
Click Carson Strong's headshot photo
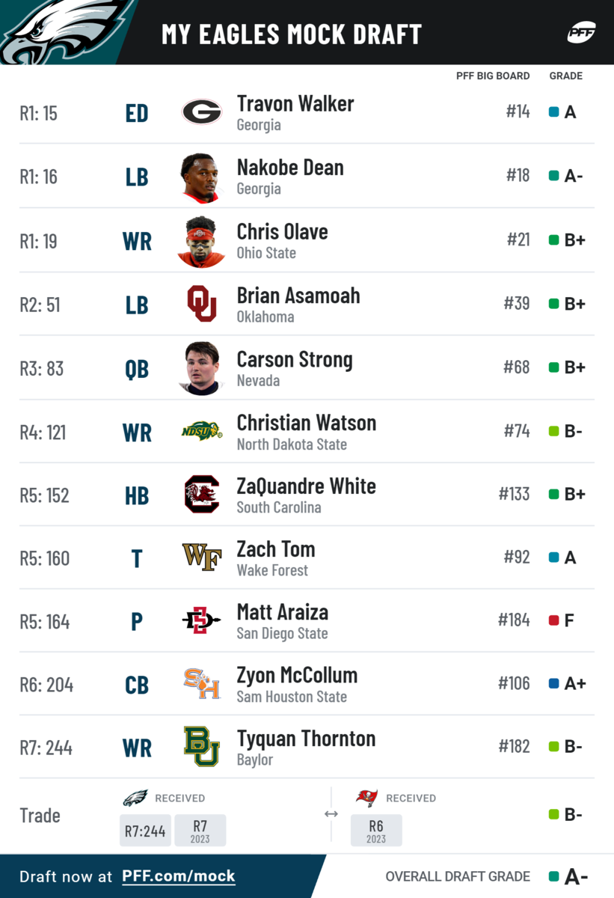[x=201, y=368]
